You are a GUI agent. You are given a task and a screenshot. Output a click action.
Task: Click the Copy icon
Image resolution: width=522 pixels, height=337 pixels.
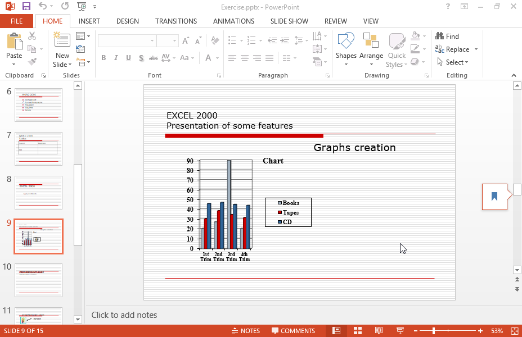(32, 49)
